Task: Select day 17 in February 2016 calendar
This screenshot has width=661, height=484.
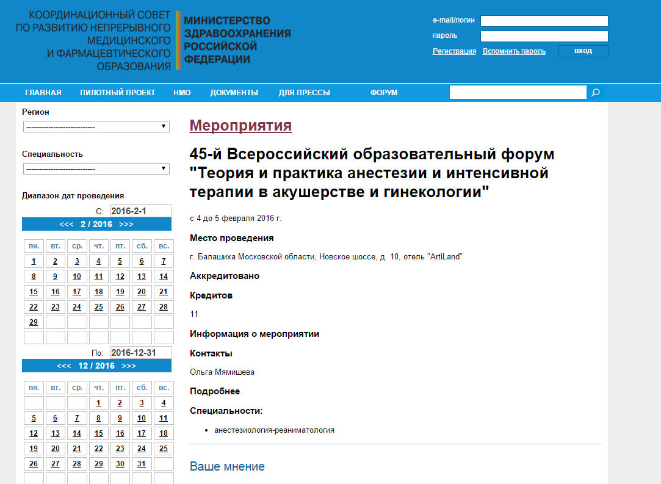Action: click(x=77, y=292)
